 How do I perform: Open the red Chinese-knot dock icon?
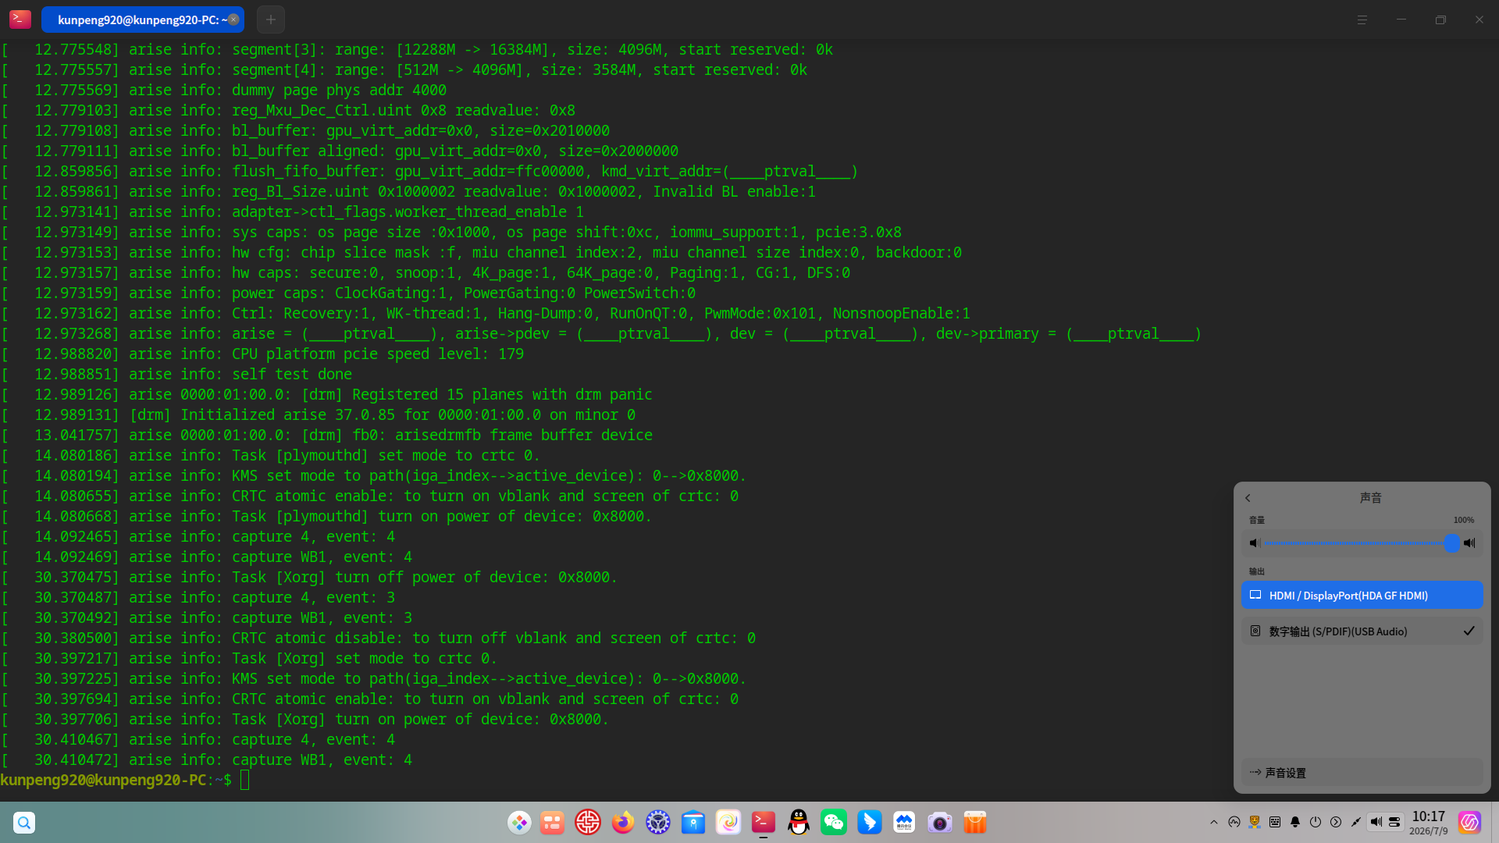(588, 823)
